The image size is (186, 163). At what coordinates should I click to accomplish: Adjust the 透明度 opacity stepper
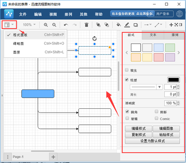(178, 103)
